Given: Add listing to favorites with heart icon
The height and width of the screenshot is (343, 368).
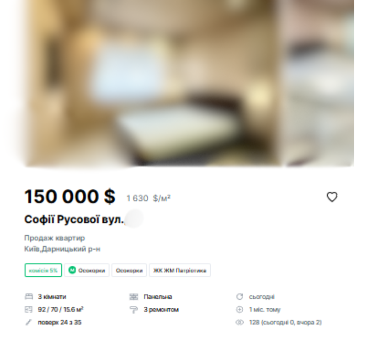Looking at the screenshot, I should (x=332, y=197).
